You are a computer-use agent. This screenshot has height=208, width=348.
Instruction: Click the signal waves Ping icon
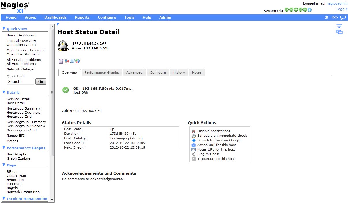194,154
